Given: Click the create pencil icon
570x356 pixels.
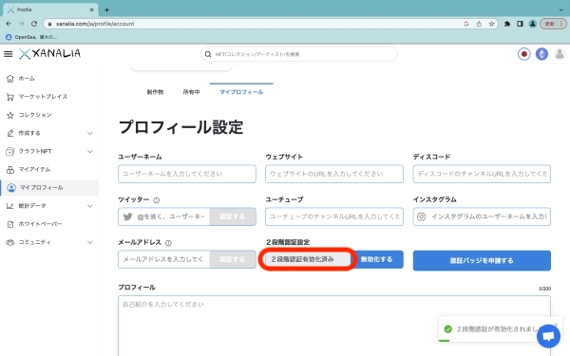Looking at the screenshot, I should click(x=10, y=133).
